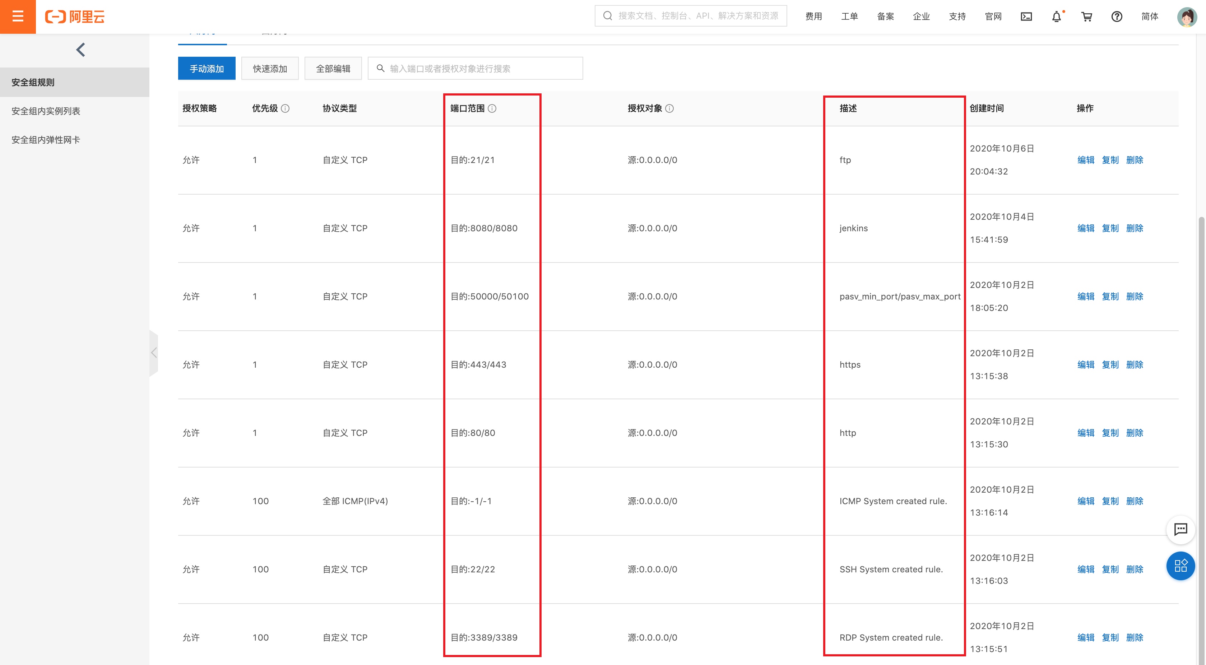Open the chat feedback floating button
Image resolution: width=1206 pixels, height=665 pixels.
[1180, 529]
